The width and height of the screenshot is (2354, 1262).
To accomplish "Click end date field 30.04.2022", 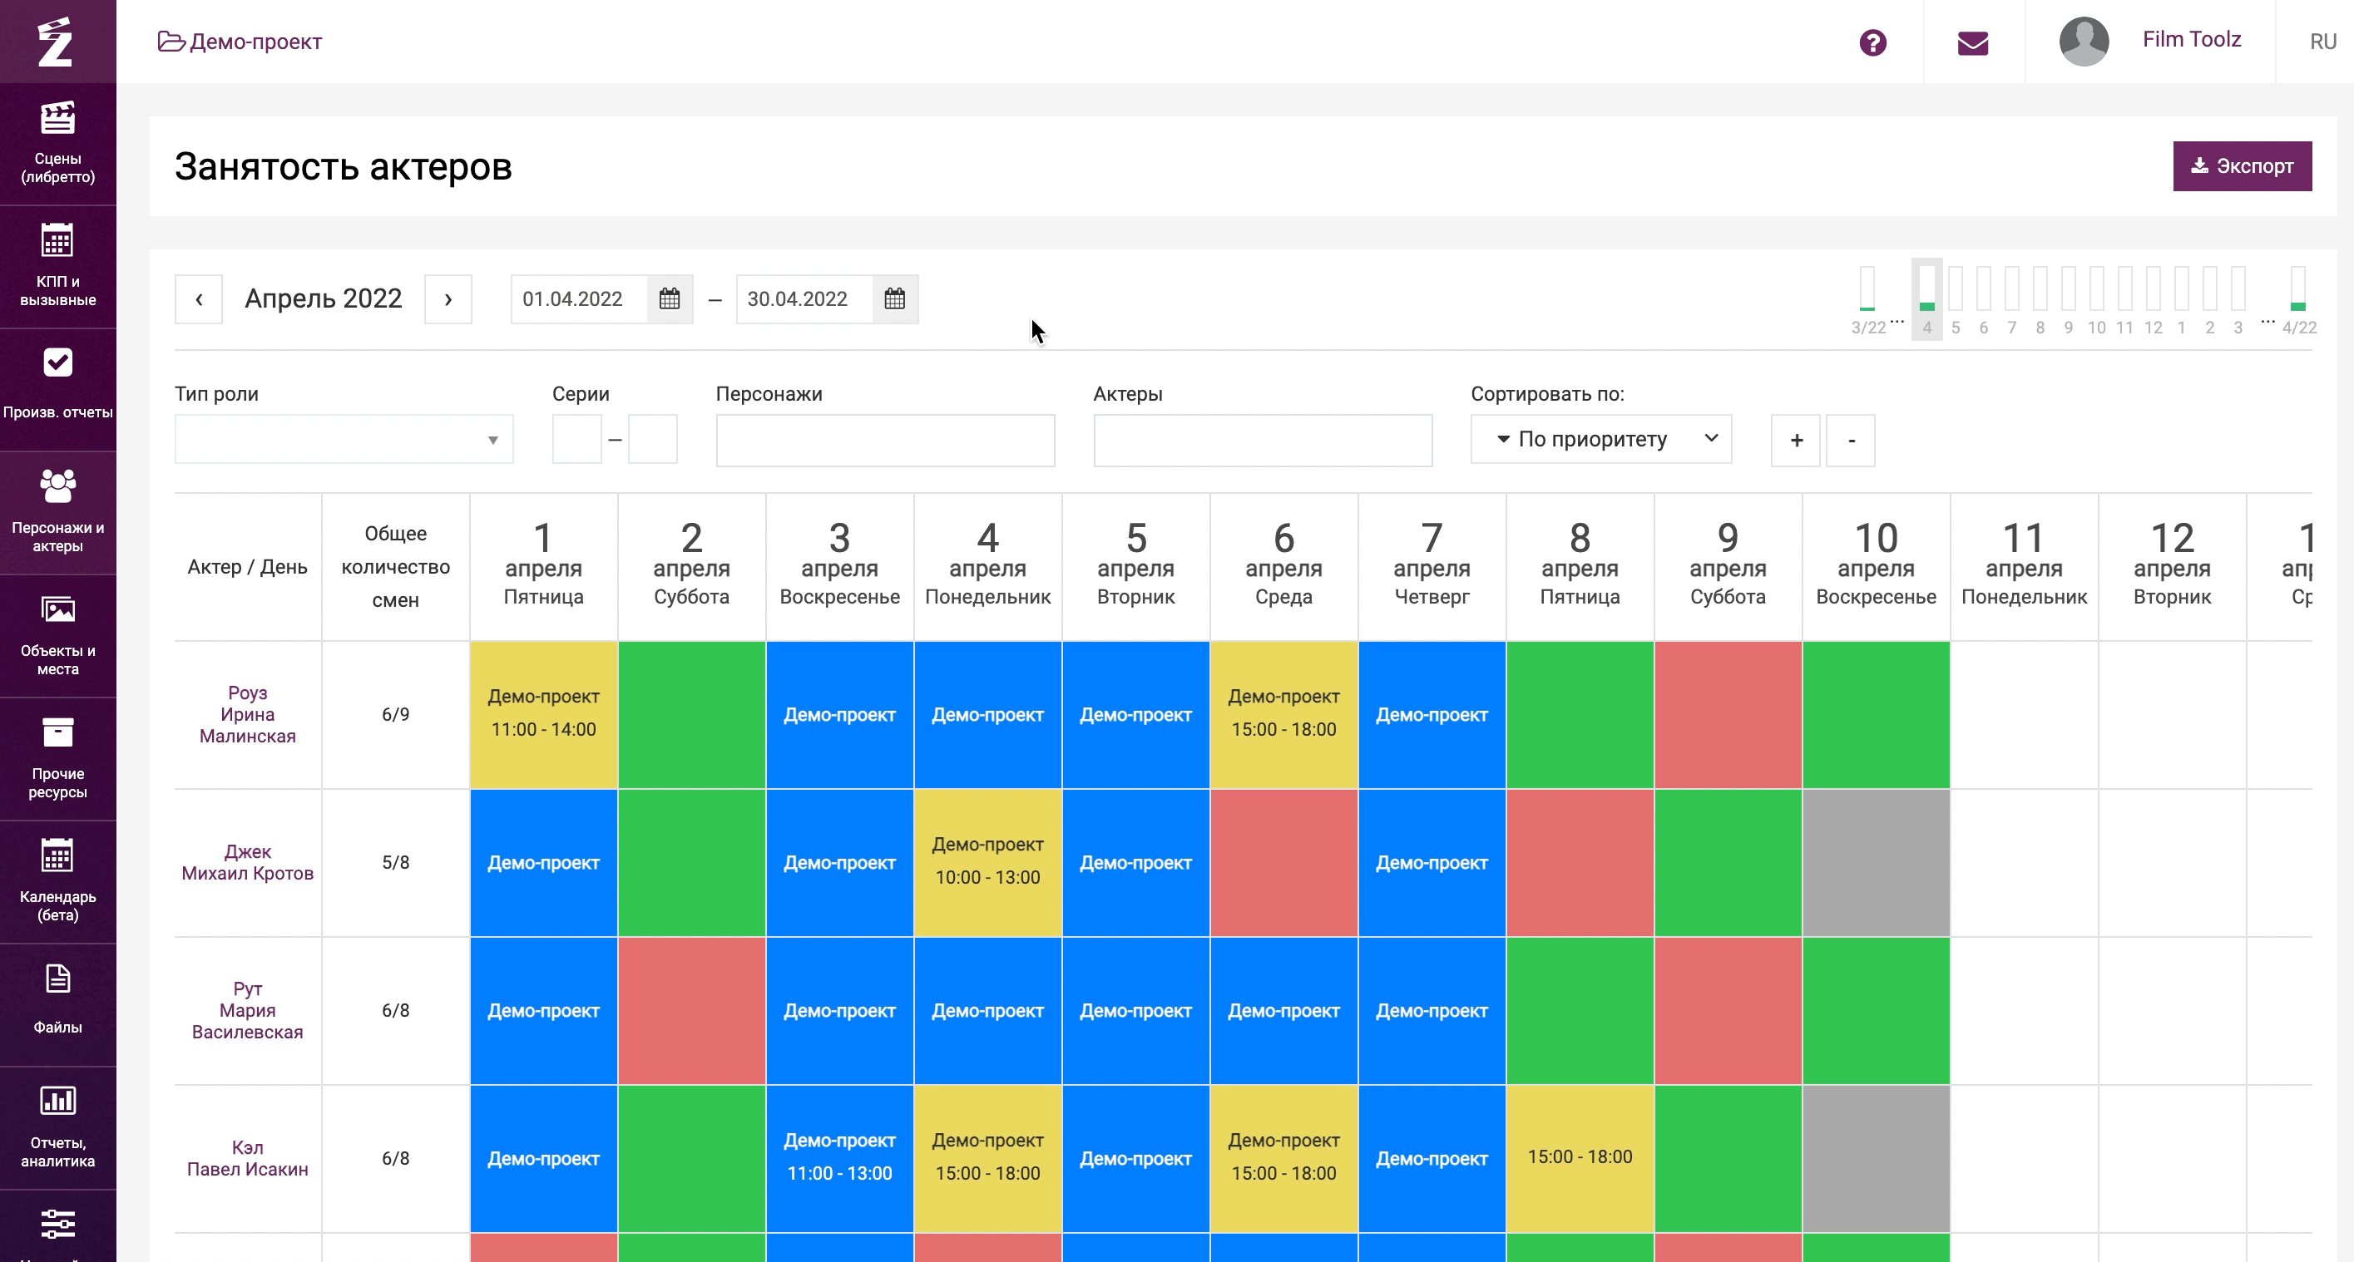I will [x=804, y=298].
